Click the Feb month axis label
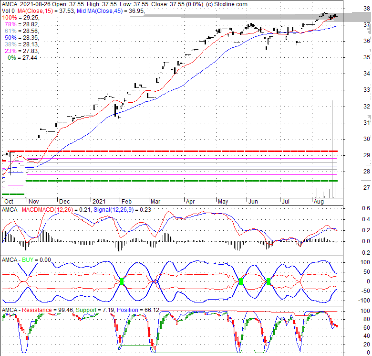 pos(126,202)
